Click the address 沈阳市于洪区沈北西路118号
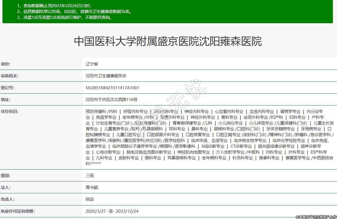This screenshot has height=219, width=337. 111,100
